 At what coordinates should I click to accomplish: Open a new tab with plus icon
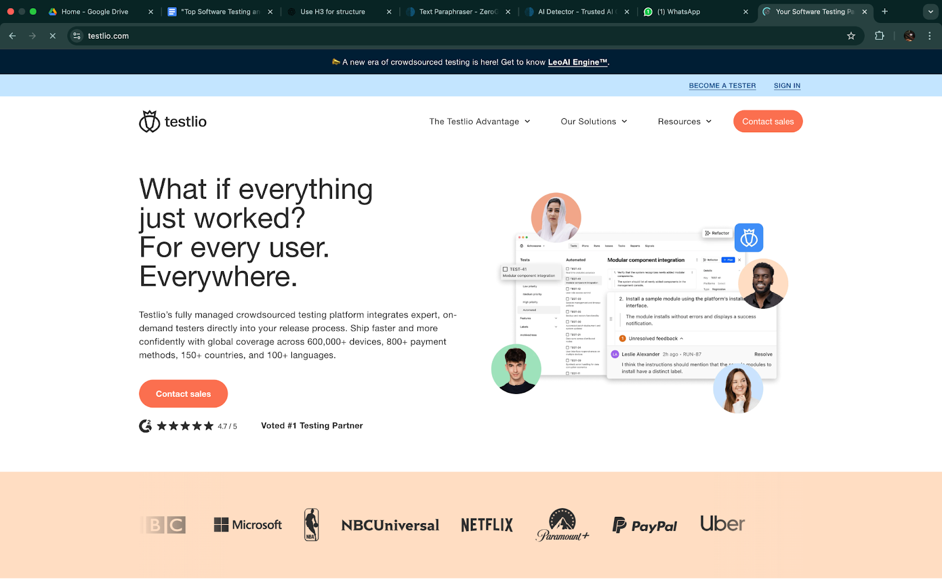pos(884,12)
